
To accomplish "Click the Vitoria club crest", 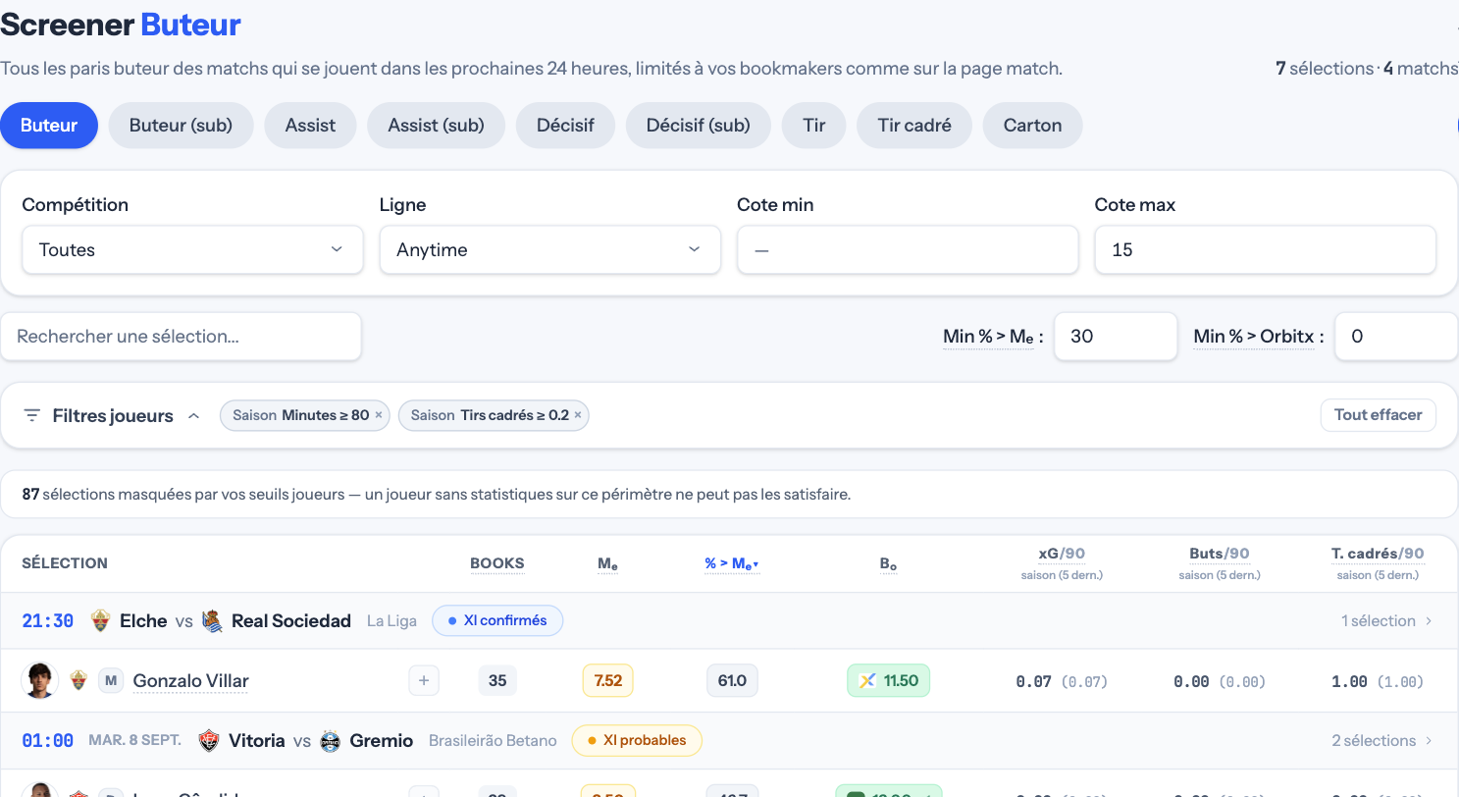I will pos(208,741).
